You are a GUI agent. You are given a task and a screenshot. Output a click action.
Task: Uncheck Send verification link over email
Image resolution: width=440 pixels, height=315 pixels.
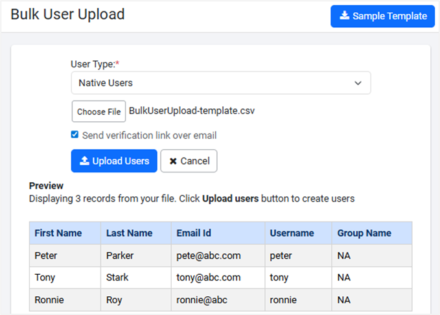point(75,134)
